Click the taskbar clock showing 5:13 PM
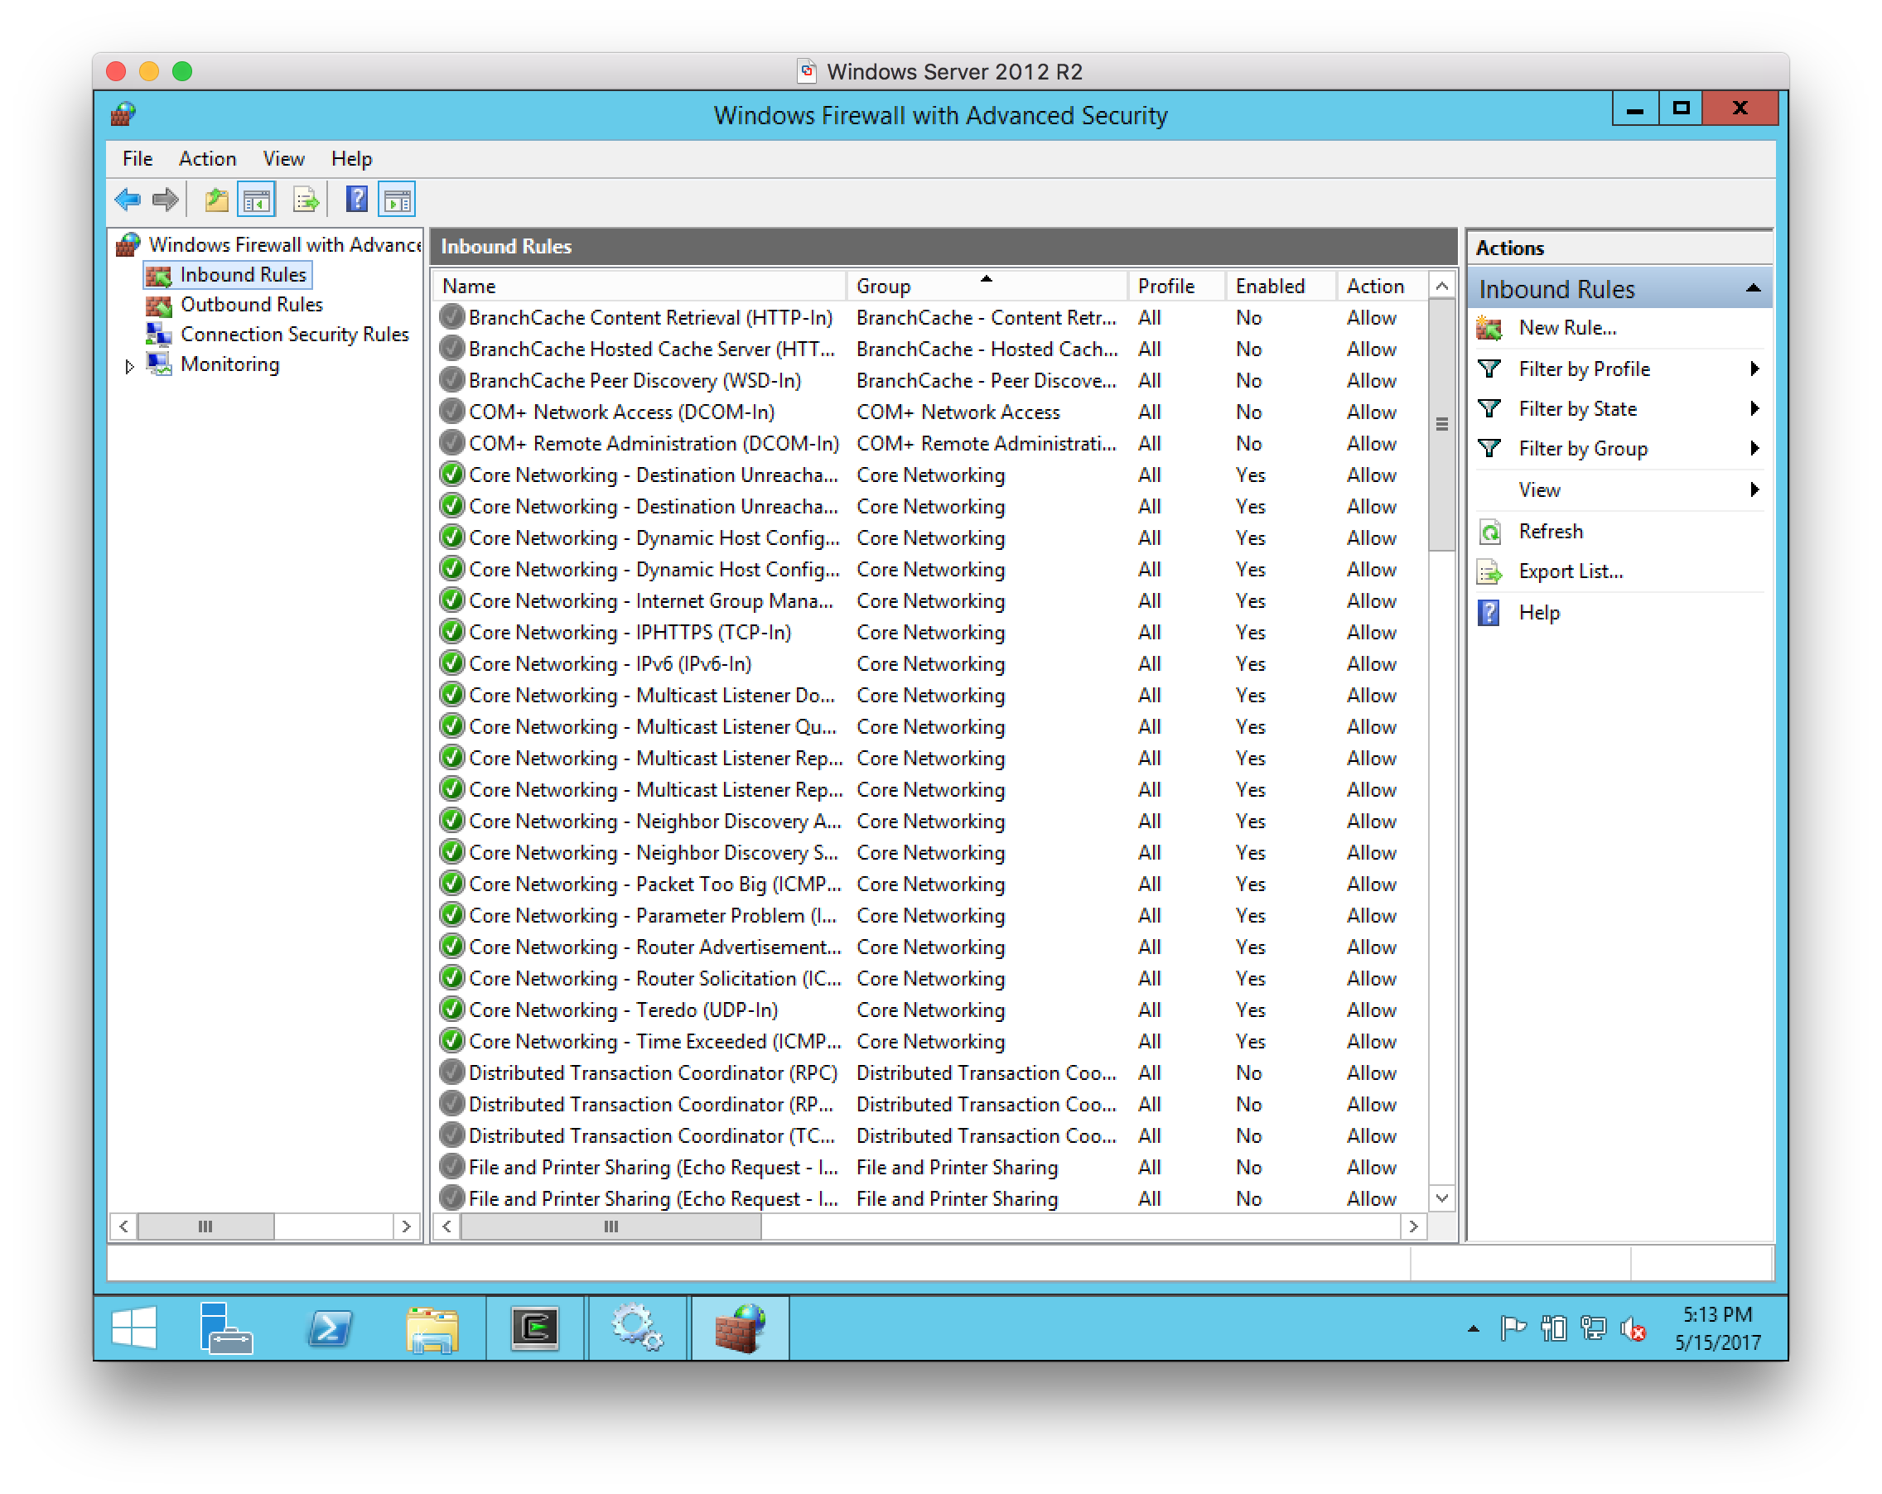 click(1717, 1329)
